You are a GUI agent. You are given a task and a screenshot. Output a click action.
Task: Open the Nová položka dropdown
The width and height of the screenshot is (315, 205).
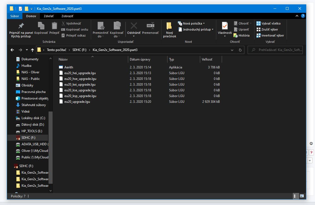coord(191,23)
